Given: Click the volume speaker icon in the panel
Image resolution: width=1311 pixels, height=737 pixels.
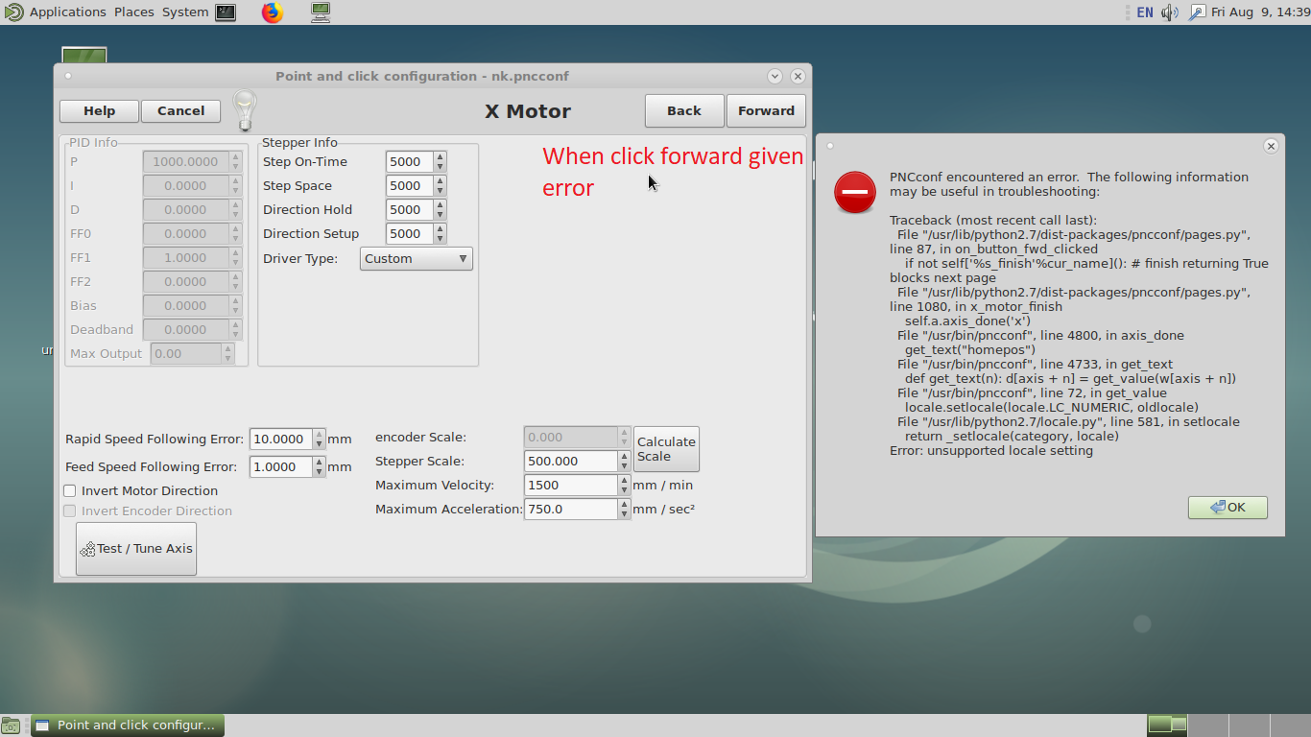Looking at the screenshot, I should 1169,12.
